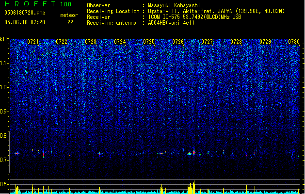Click the 'Observer' field label
The height and width of the screenshot is (194, 305).
tap(98, 5)
